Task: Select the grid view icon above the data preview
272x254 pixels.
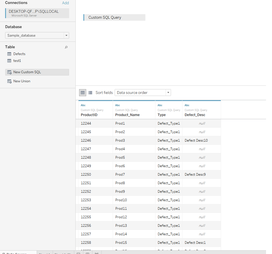Action: coord(83,93)
